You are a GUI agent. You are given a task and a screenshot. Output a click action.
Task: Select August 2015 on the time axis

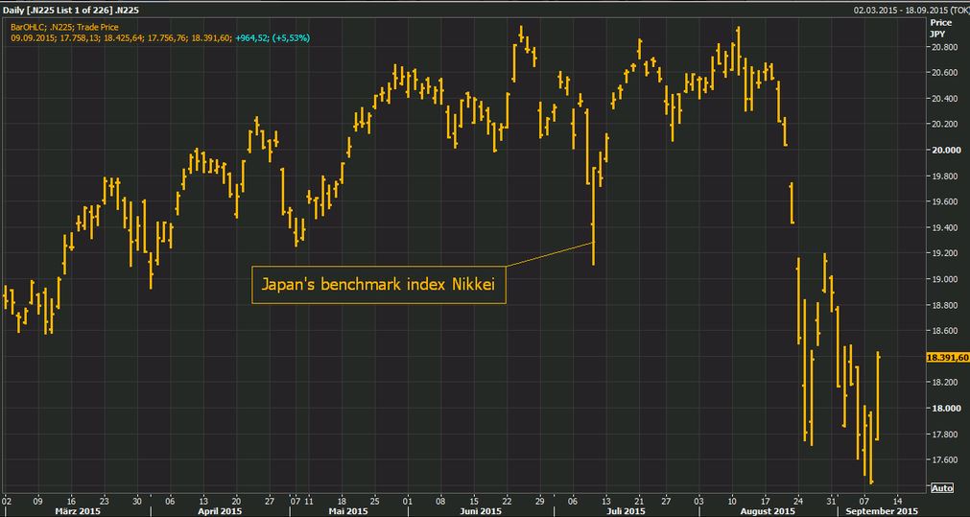click(x=770, y=511)
